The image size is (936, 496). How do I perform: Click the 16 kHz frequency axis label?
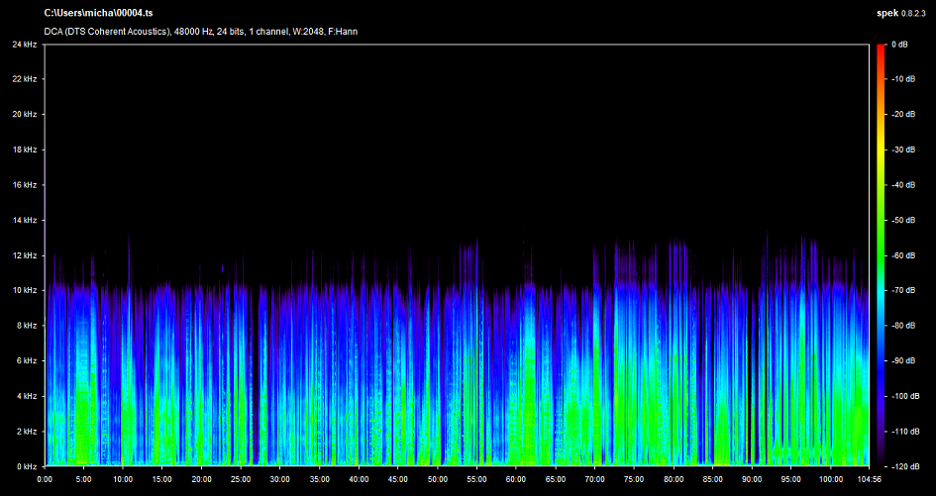click(x=25, y=185)
